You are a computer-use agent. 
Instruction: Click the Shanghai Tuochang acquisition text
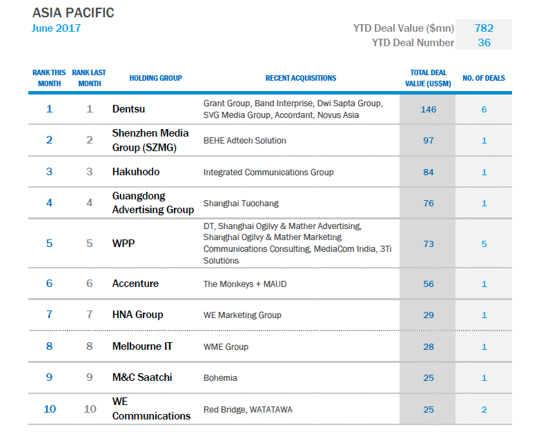point(235,204)
